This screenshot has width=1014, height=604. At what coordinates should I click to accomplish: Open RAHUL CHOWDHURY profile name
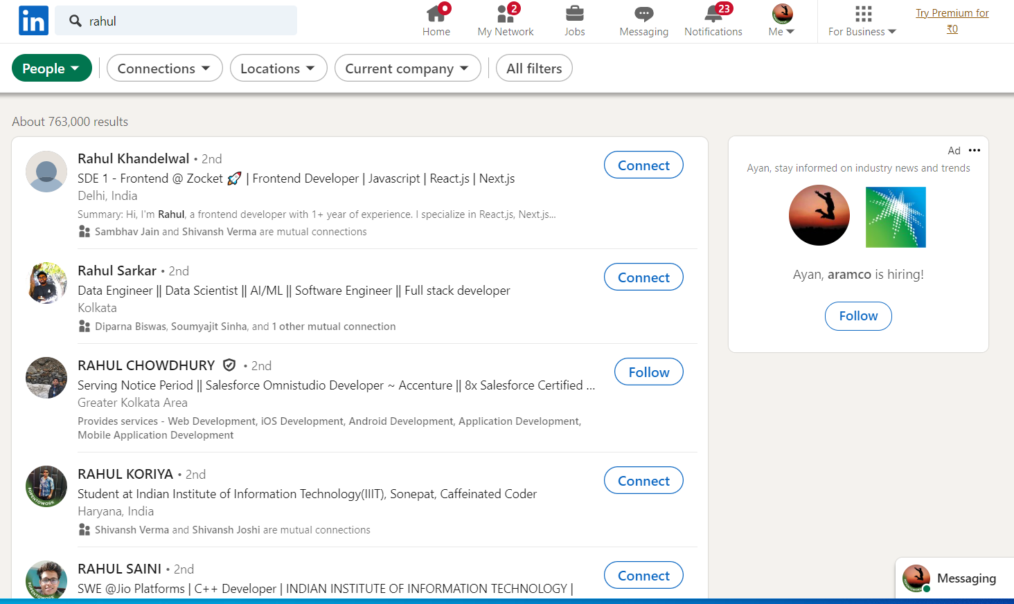[x=146, y=365]
